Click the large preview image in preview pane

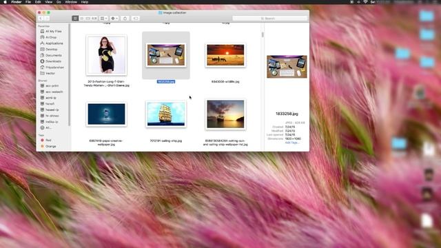coord(287,67)
